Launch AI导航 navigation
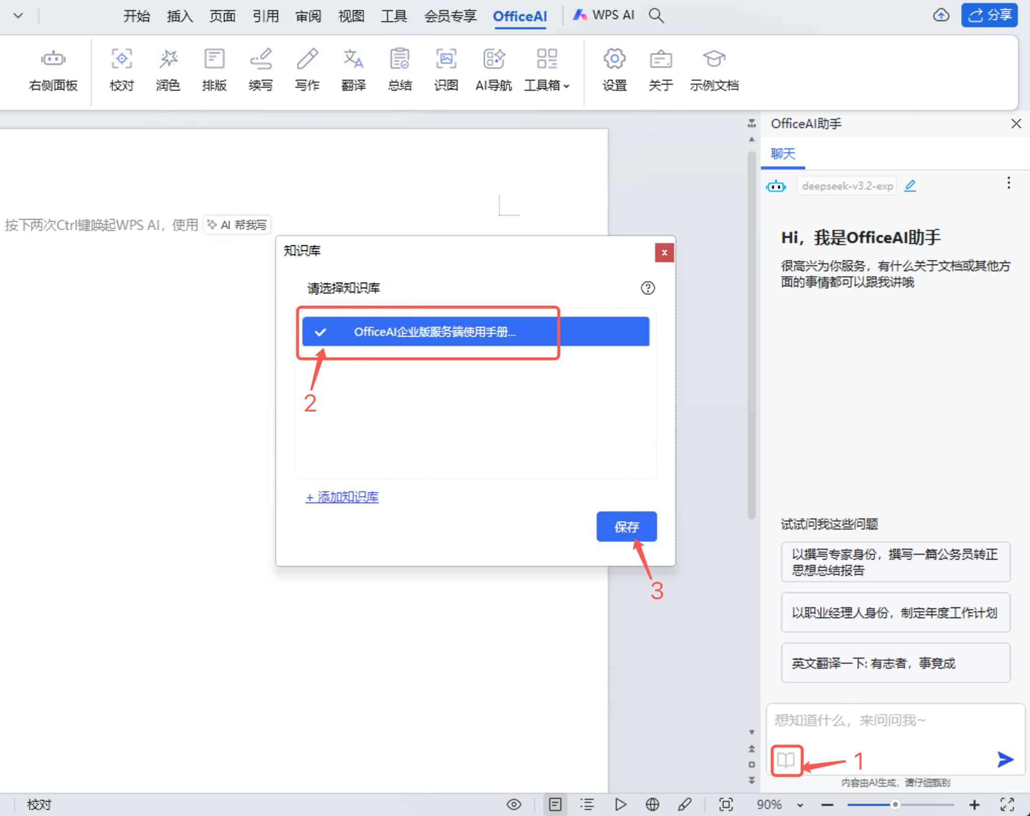The height and width of the screenshot is (816, 1030). click(x=493, y=70)
